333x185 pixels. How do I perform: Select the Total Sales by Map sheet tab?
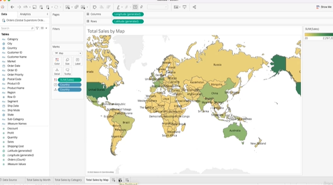pos(97,180)
